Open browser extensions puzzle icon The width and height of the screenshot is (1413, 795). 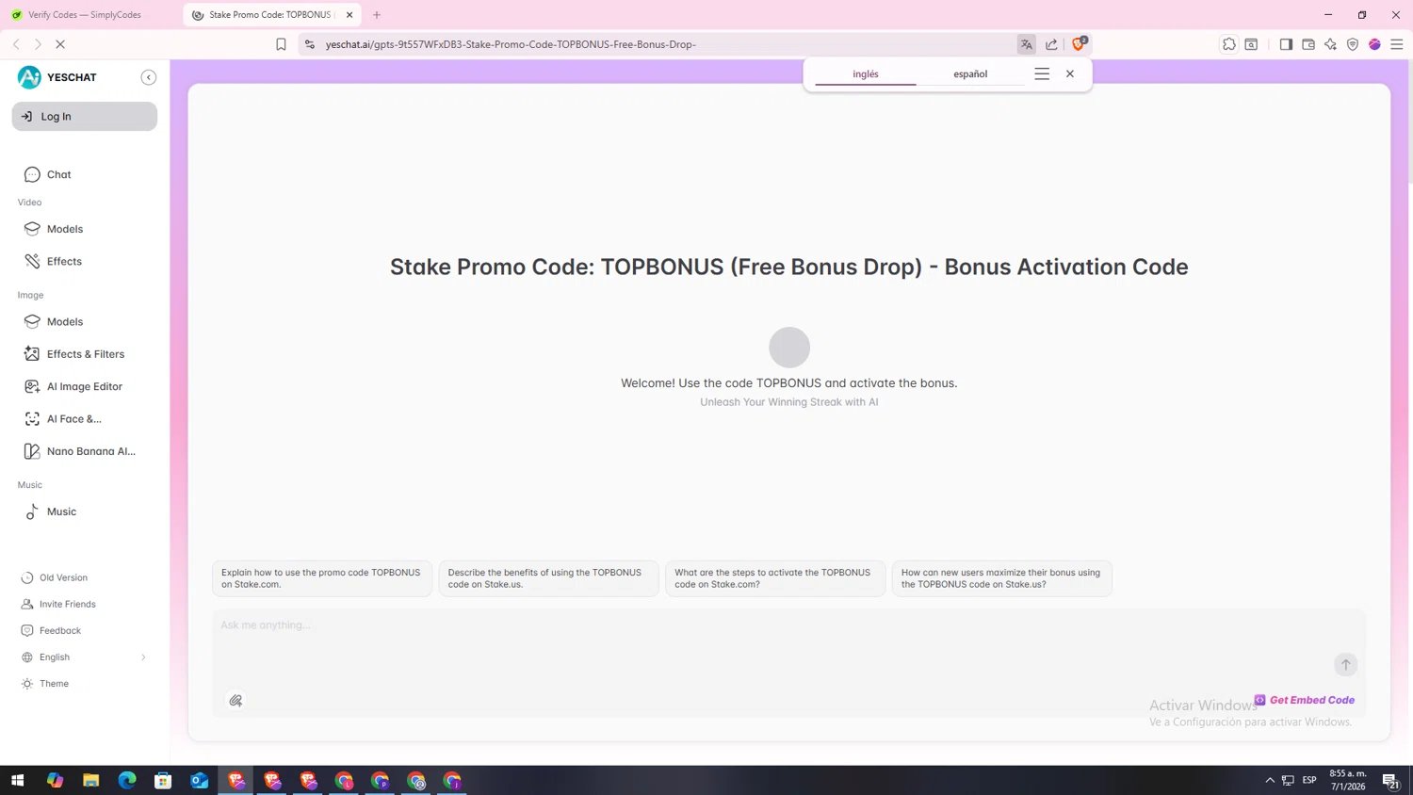1229,44
